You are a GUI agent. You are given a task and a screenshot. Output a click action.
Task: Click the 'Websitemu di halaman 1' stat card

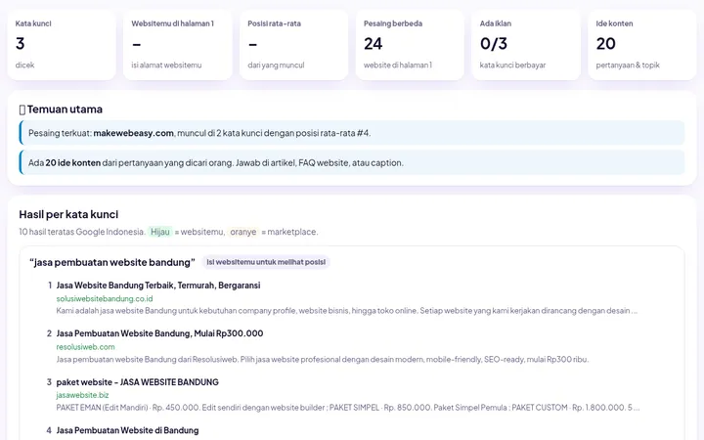click(178, 45)
